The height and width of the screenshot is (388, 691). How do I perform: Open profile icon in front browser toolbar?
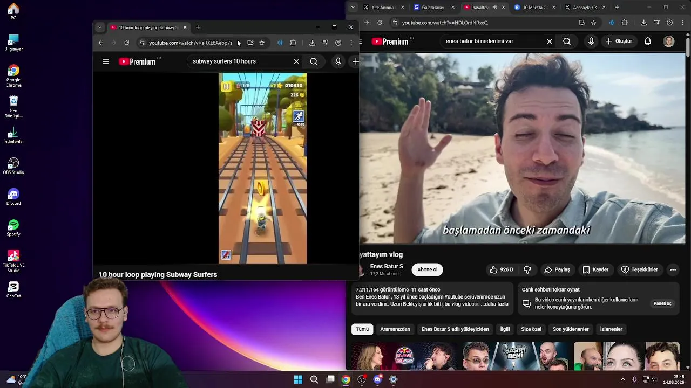click(338, 43)
